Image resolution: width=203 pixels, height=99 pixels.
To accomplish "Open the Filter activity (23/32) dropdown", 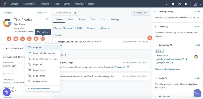I will point(73,28).
